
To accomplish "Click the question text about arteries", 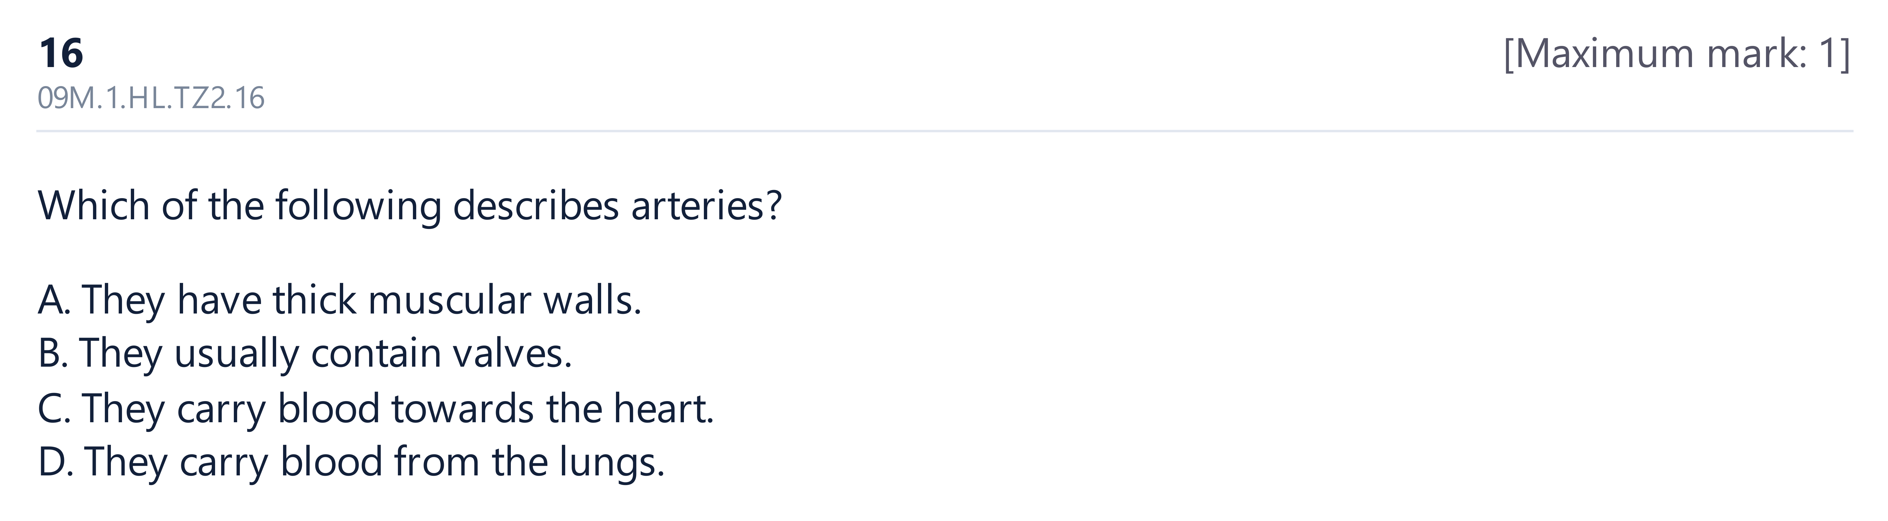I will 410,206.
